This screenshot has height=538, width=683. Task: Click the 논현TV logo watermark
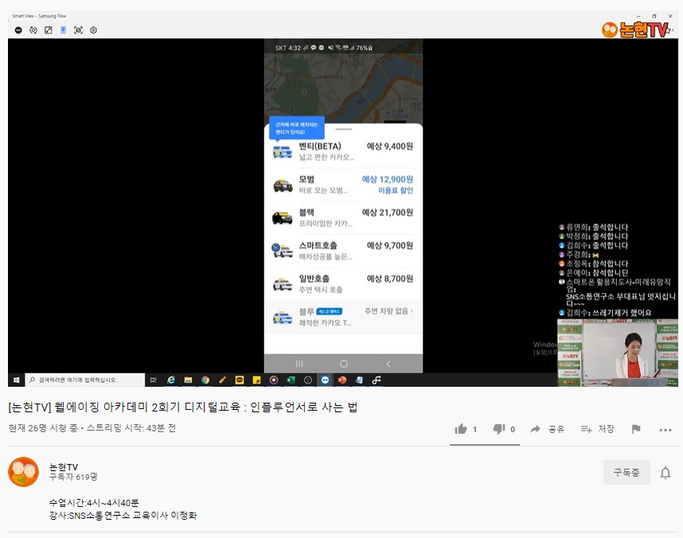[x=636, y=29]
